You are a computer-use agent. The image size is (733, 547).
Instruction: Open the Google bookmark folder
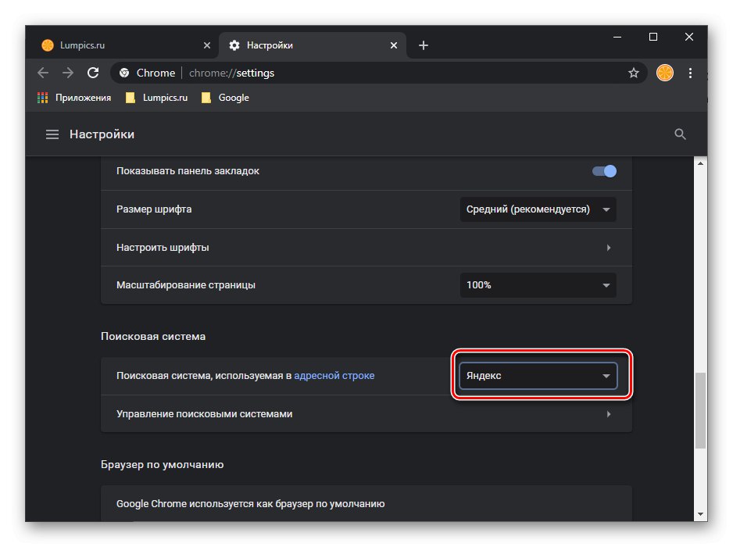225,98
